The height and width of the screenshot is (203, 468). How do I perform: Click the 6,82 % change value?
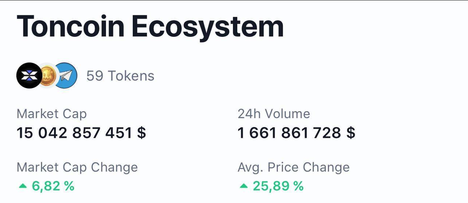[x=53, y=186]
